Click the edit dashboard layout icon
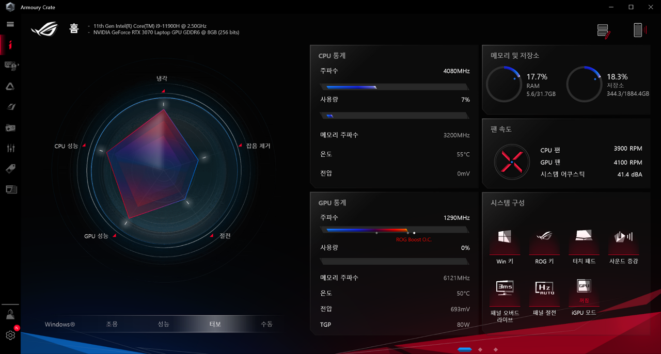The height and width of the screenshot is (354, 661). (x=604, y=31)
